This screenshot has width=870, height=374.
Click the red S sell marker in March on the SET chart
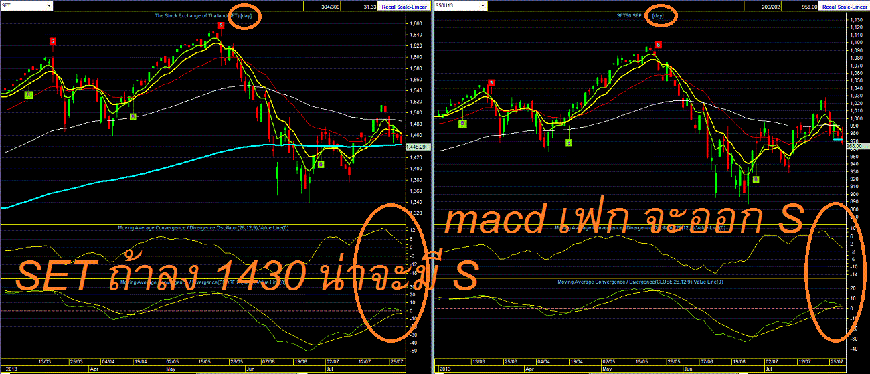[x=53, y=41]
